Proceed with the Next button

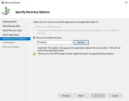point(82,96)
